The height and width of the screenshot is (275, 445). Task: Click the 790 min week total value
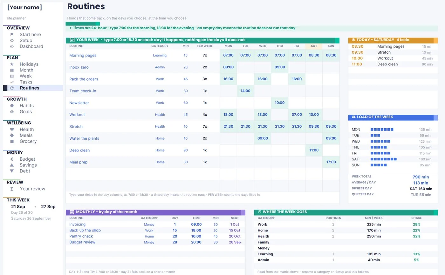(421, 177)
